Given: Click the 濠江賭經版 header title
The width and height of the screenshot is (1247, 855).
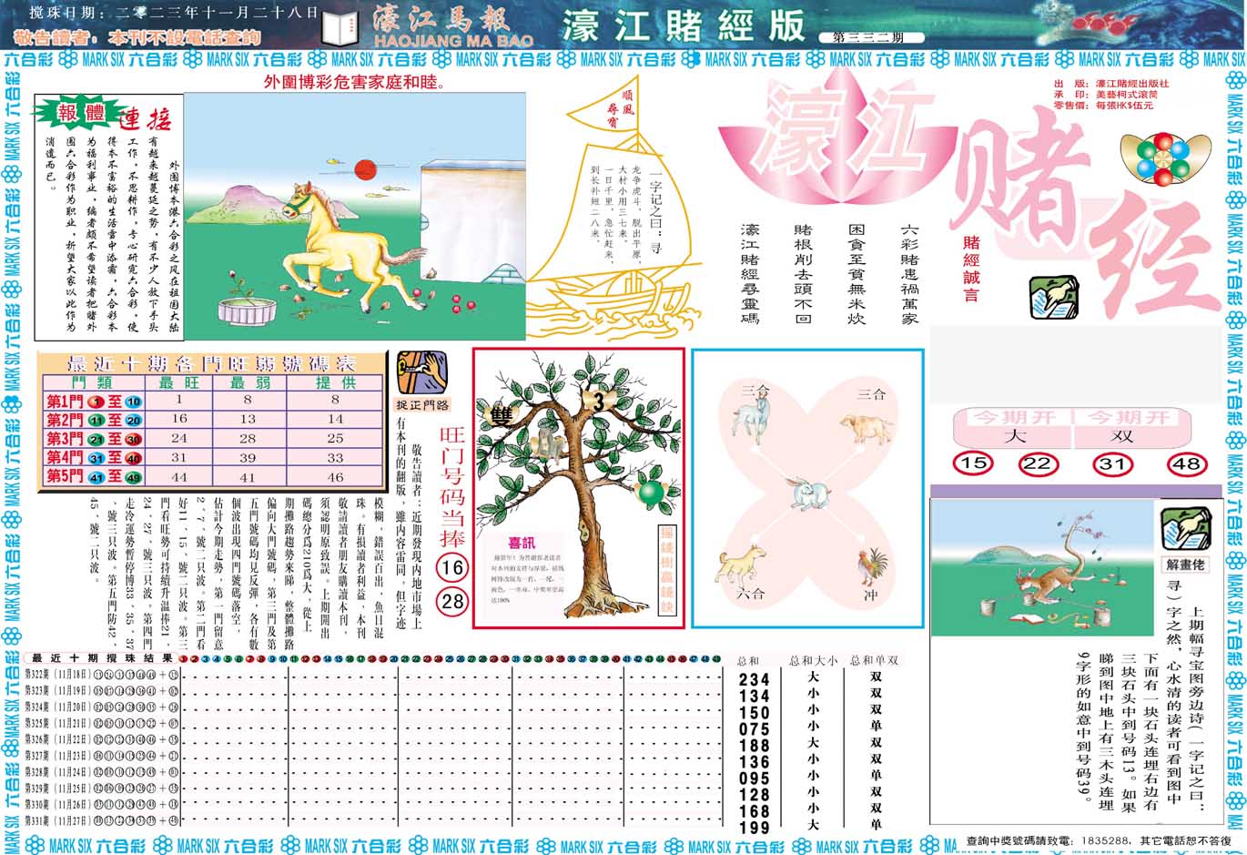Looking at the screenshot, I should click(683, 26).
